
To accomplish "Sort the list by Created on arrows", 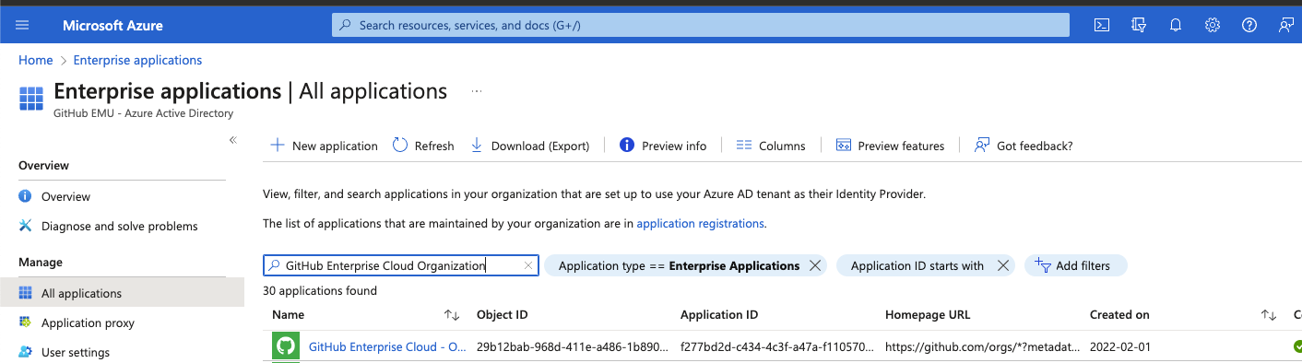I will tap(1269, 315).
